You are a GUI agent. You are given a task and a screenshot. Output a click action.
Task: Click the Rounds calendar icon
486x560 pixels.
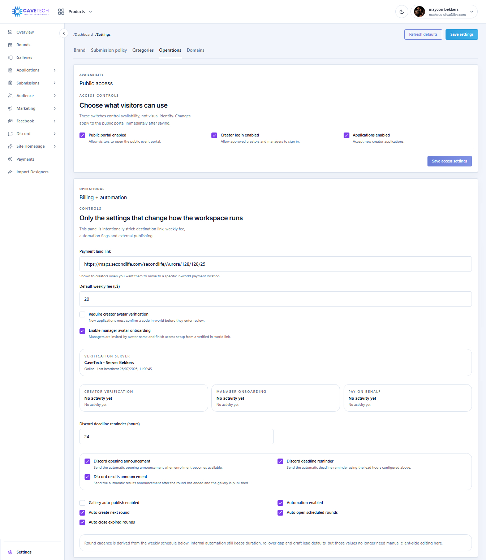coord(10,45)
